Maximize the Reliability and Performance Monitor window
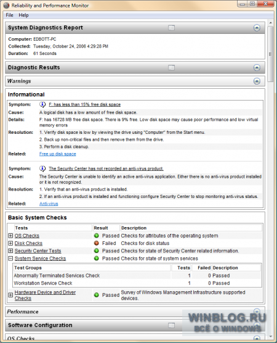This screenshot has width=277, height=343. coord(252,4)
